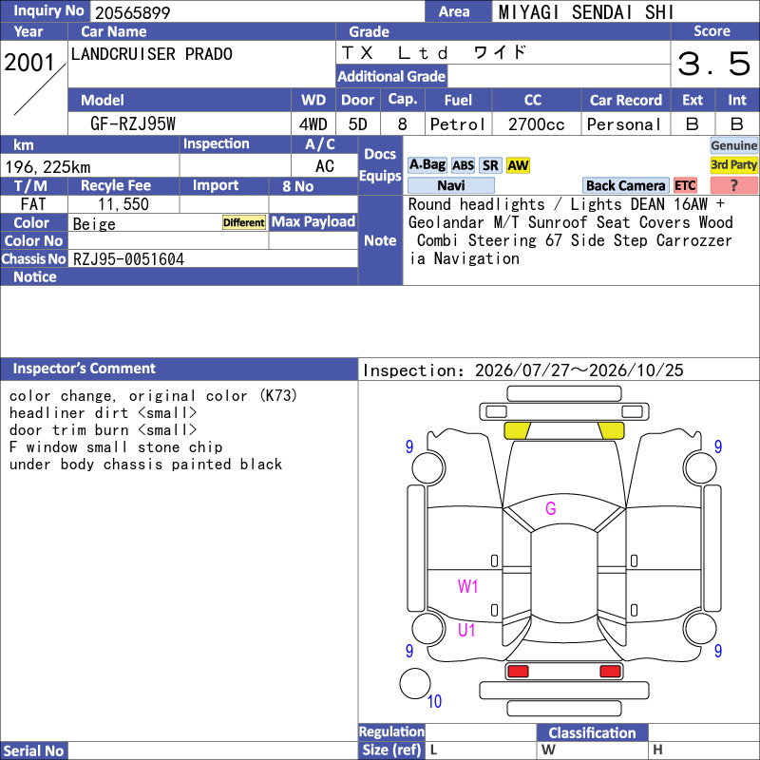
Task: Click the left red taillight on diagram
Action: [x=518, y=672]
